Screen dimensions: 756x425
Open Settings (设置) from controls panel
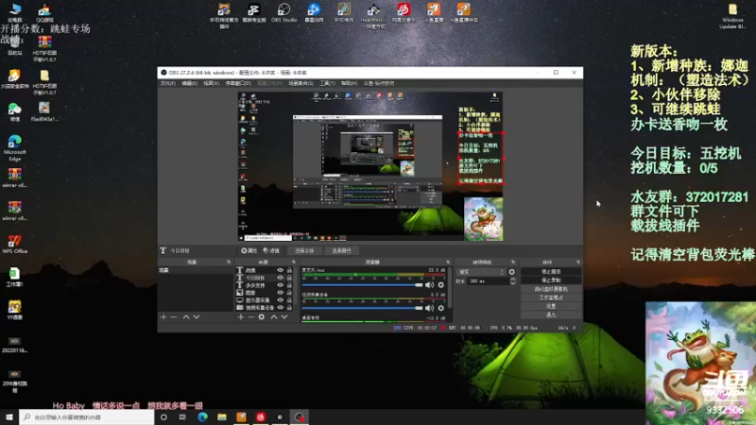[551, 306]
